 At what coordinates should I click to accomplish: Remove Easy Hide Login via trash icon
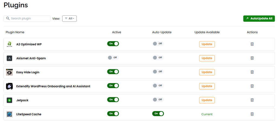coord(252,72)
